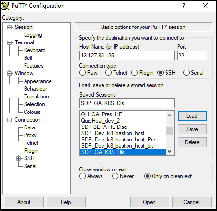Click the saved sessions scrollbar thumb

click(169, 131)
